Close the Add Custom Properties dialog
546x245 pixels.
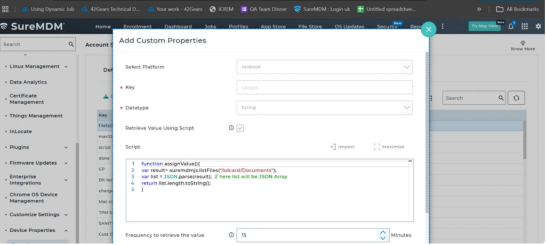pyautogui.click(x=428, y=29)
